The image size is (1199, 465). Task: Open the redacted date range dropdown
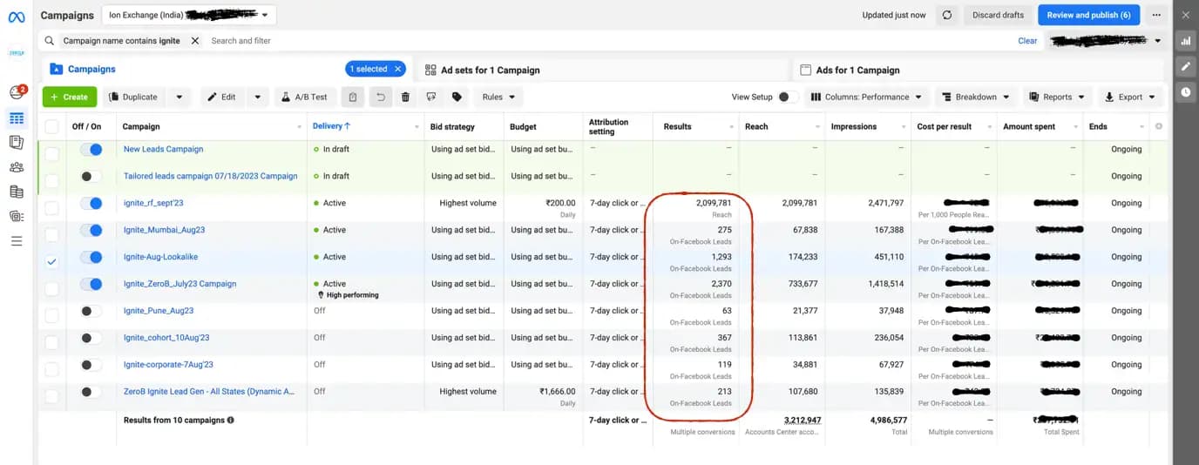click(x=1106, y=41)
